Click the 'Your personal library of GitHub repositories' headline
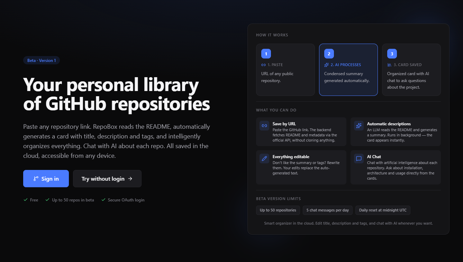463x262 pixels. (117, 94)
